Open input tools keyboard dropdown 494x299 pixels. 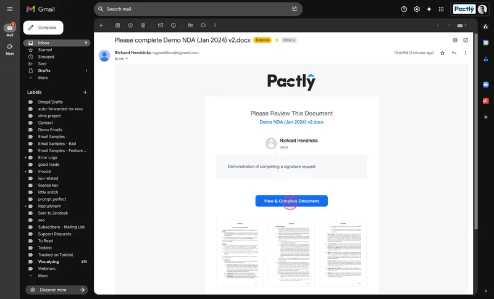462,25
